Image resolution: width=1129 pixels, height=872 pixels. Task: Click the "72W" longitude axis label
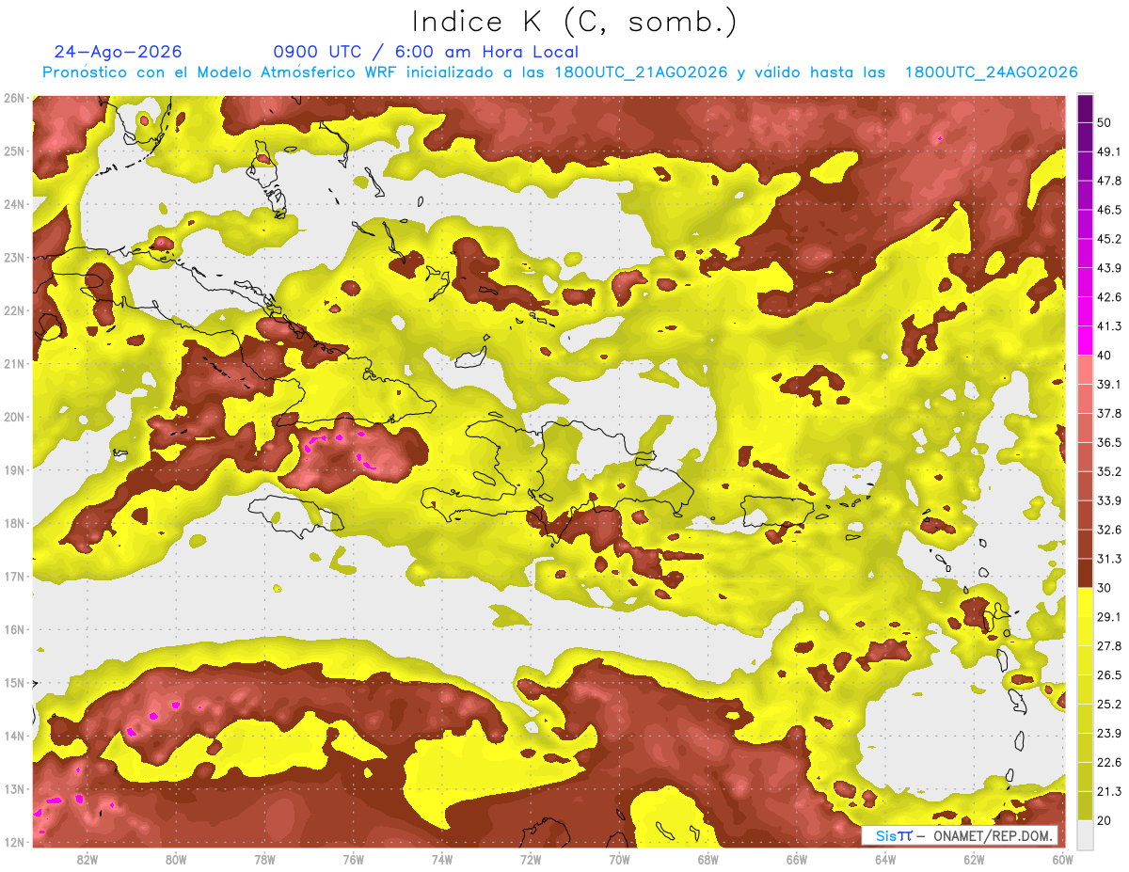[x=531, y=859]
